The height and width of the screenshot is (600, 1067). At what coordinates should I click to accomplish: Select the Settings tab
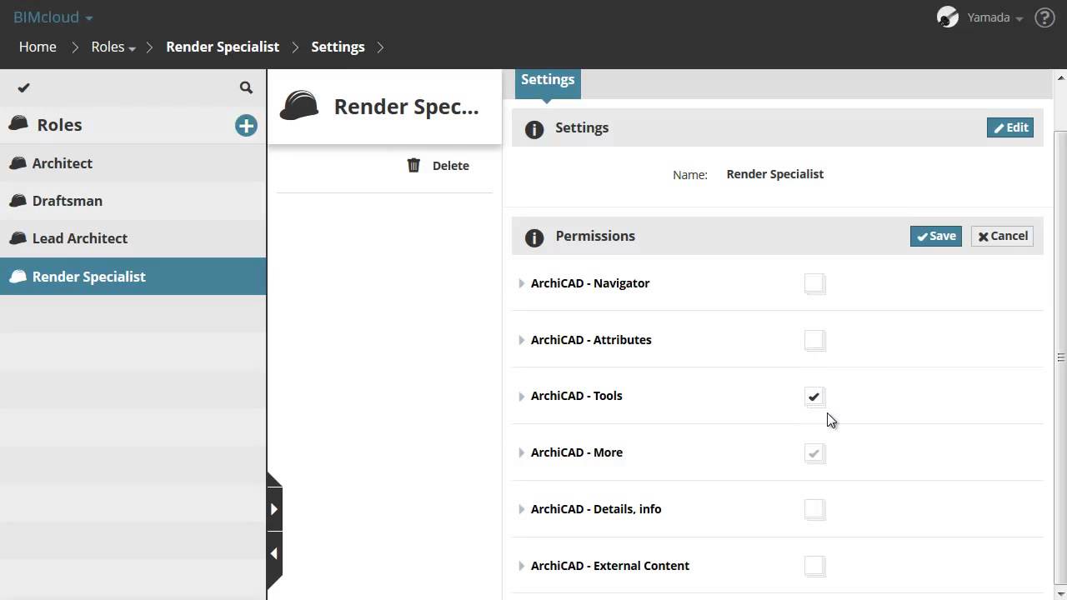click(548, 82)
